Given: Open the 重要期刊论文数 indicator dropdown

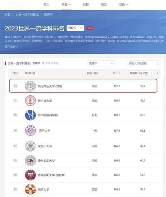Looking at the screenshot, I should coord(141,73).
